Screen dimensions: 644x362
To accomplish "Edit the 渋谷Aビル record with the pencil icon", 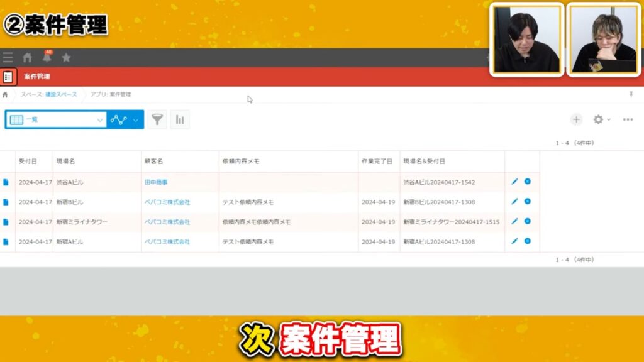I will (514, 182).
